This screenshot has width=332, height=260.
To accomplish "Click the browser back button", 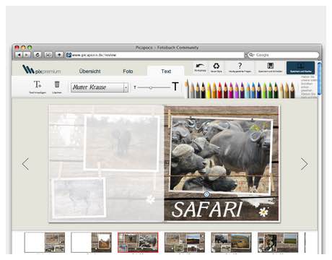I will pos(19,55).
